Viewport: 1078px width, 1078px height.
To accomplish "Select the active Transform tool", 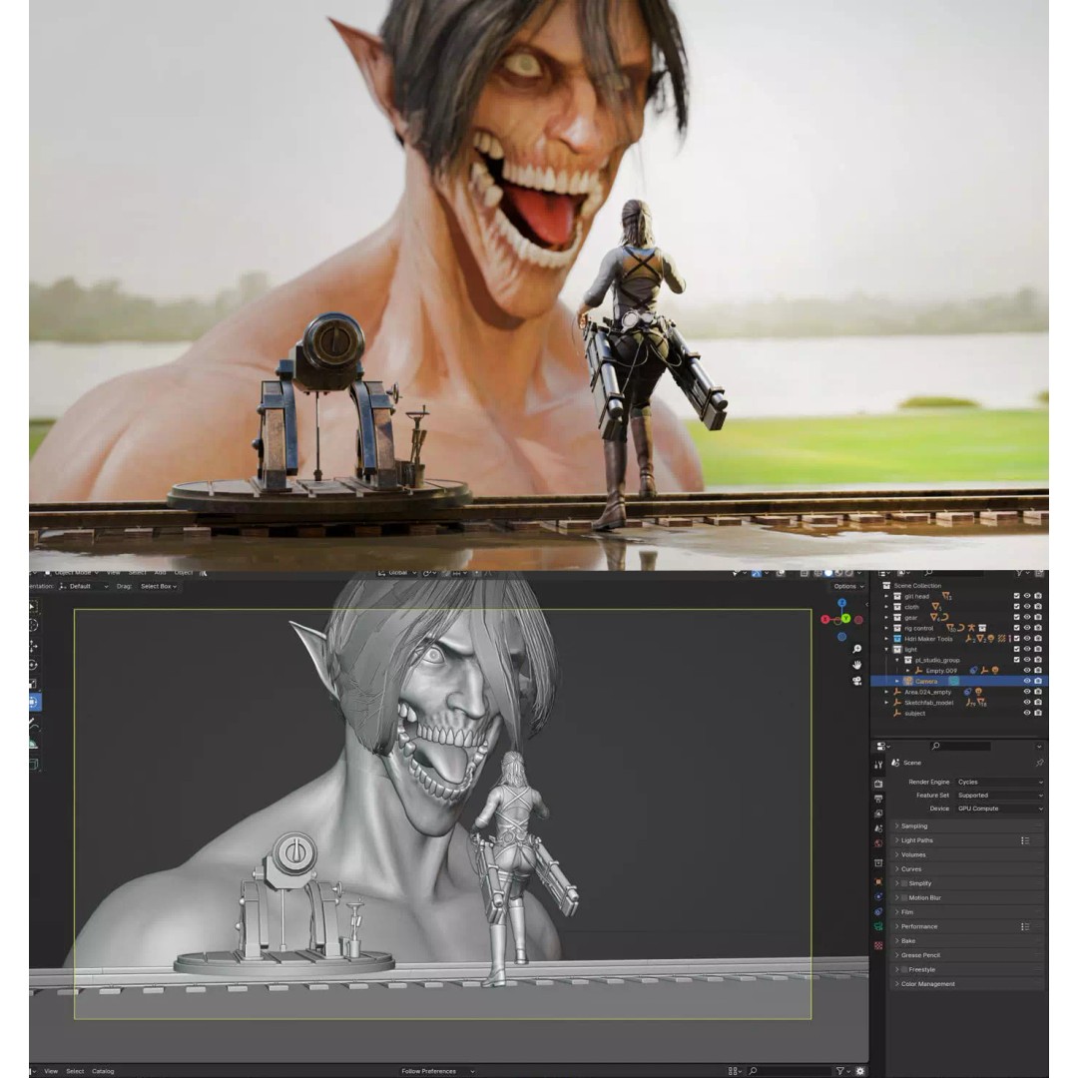I will point(34,702).
